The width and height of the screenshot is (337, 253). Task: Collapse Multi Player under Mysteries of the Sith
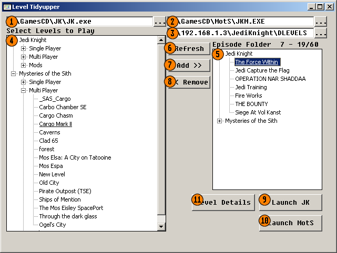[x=23, y=90]
